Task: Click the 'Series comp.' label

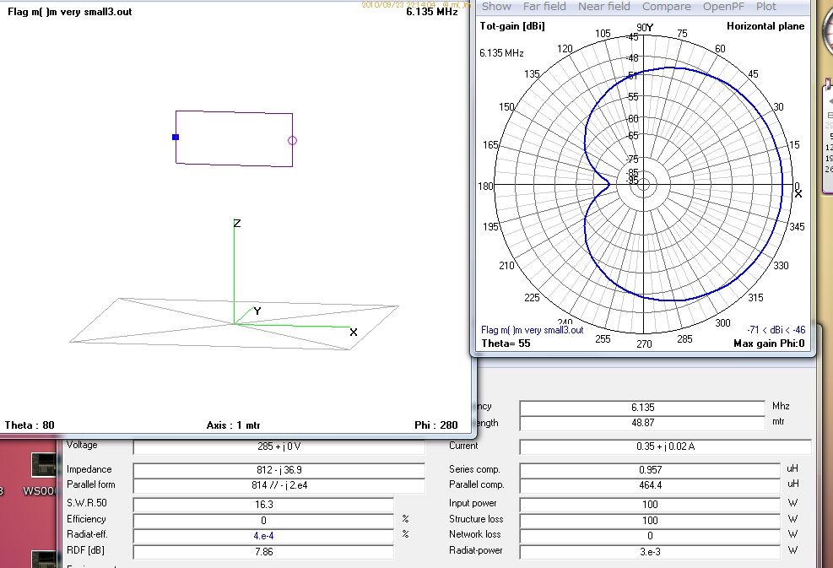Action: pos(474,469)
